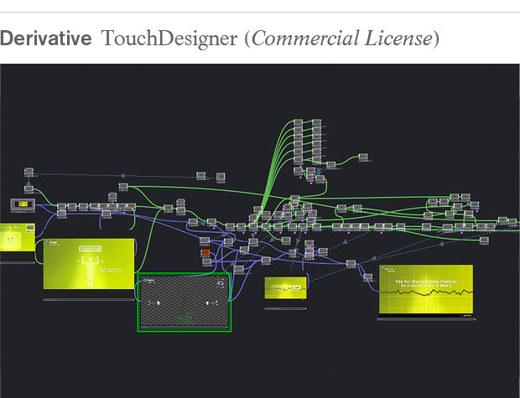
Task: Click the blue icon in the selected checkerboard node's header
Action: click(145, 280)
